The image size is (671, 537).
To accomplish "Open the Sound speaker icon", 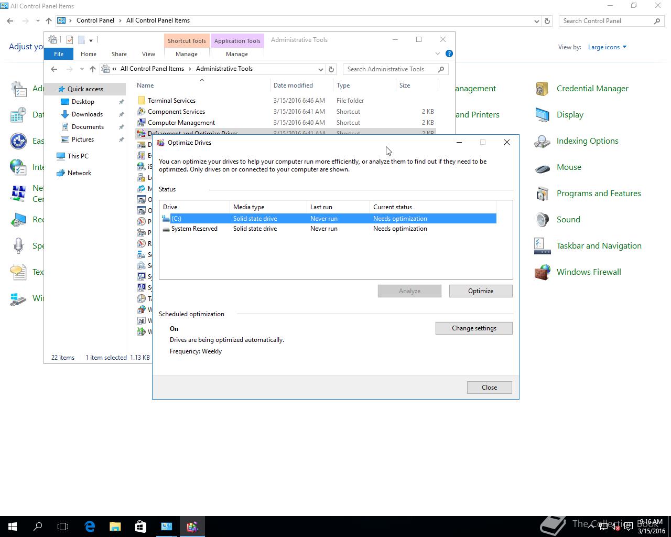I will [x=542, y=220].
